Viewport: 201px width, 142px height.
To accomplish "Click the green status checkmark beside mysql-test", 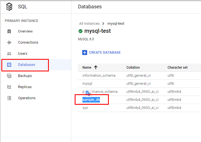I will [x=81, y=31].
